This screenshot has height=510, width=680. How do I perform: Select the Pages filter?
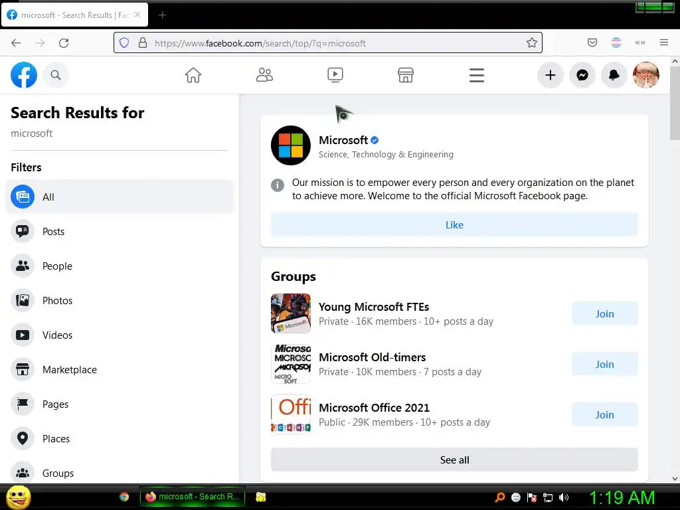coord(120,404)
